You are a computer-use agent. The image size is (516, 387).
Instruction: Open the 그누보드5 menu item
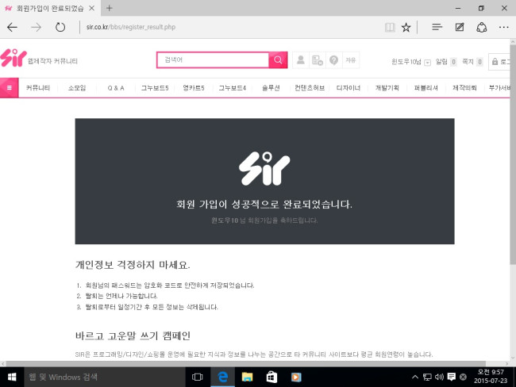tap(155, 88)
